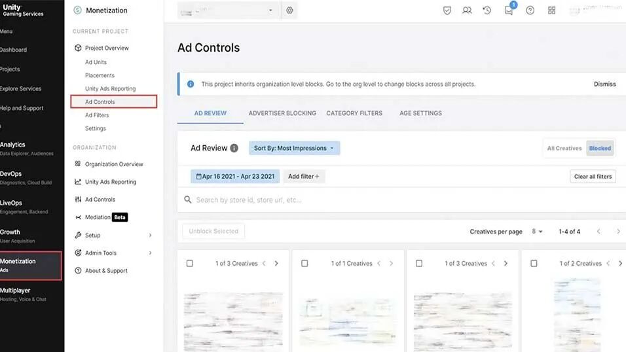Open the first creative thumbnail
Screen dimensions: 626x352
click(x=233, y=321)
